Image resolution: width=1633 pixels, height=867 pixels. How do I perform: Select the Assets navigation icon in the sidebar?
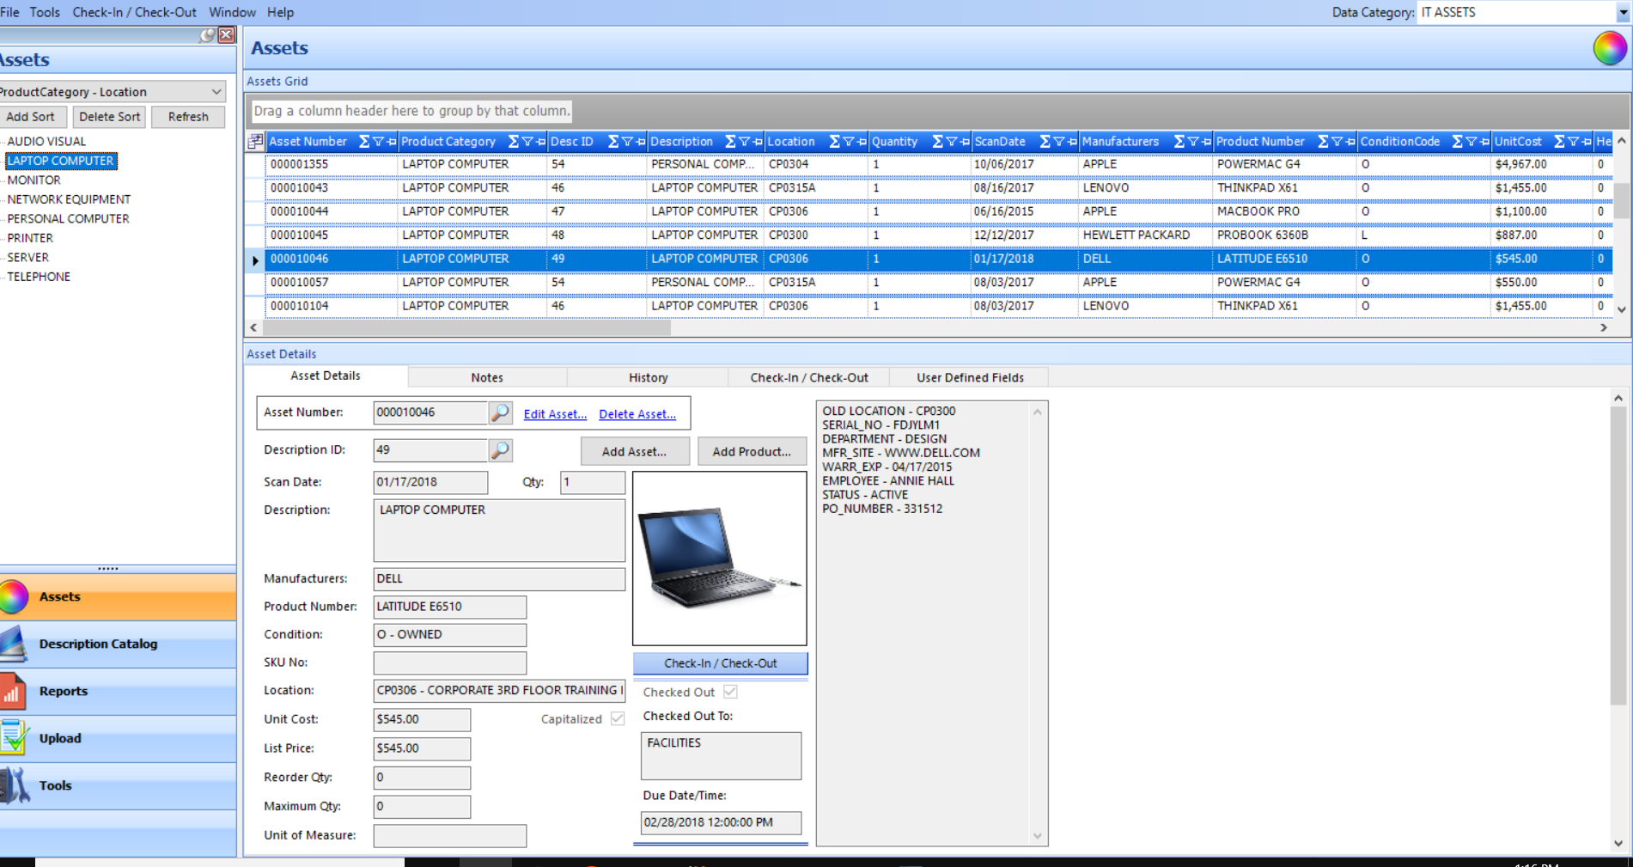(15, 597)
